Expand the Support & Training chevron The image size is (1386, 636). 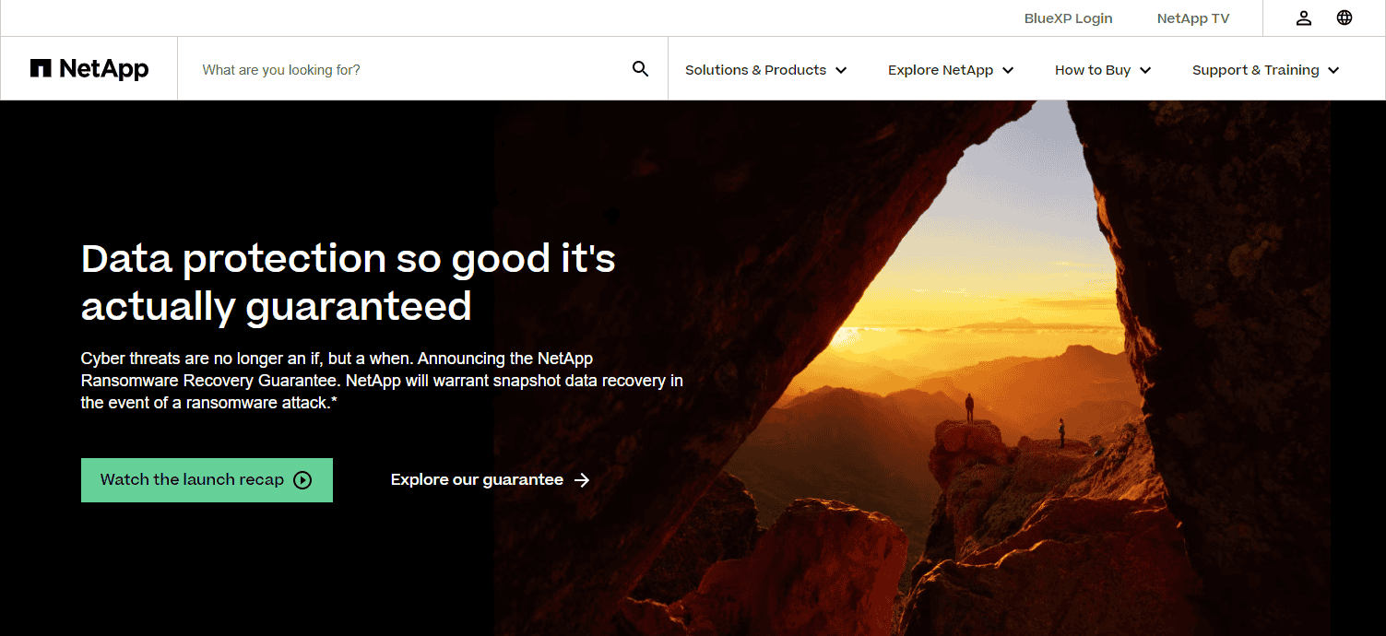(x=1333, y=71)
